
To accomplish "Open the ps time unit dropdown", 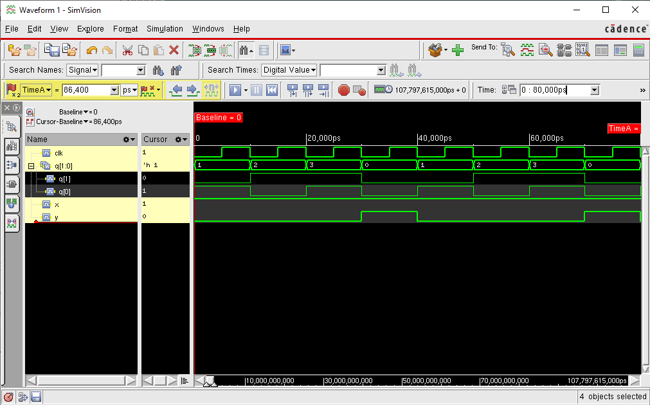I will click(x=130, y=91).
